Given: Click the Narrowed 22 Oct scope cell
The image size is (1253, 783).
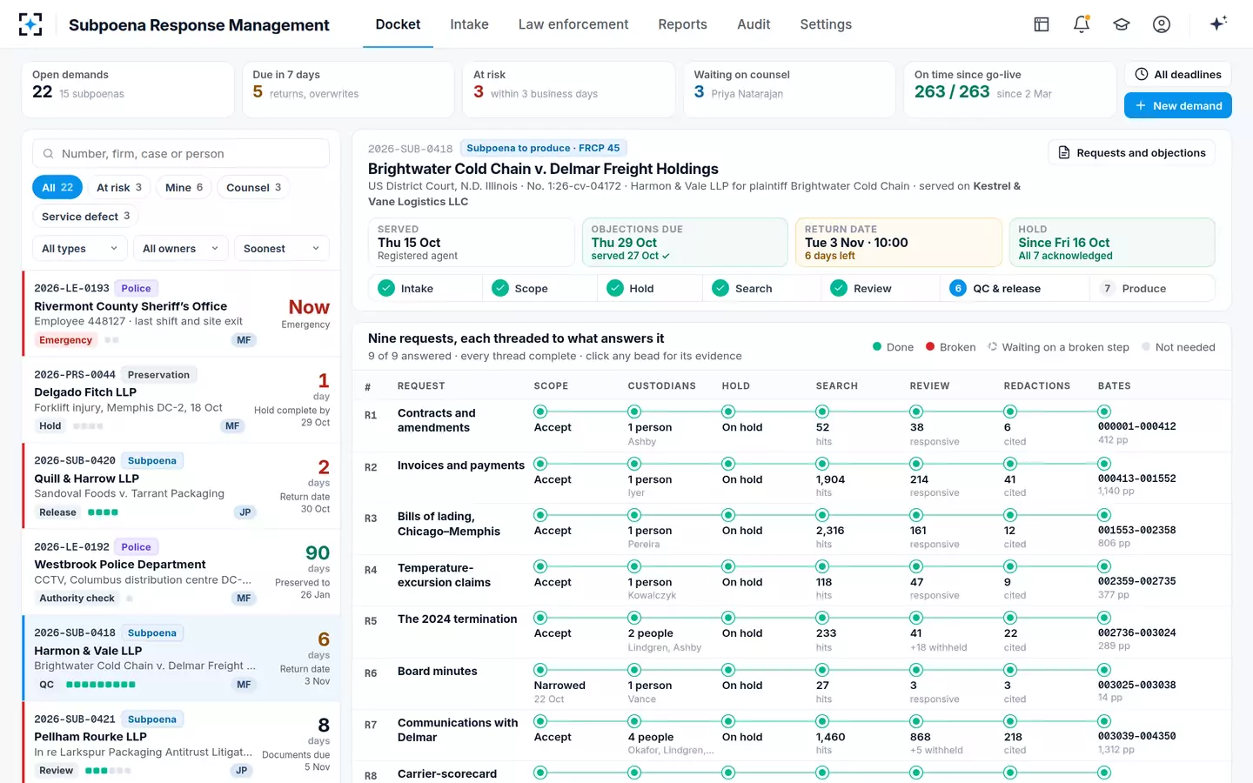Looking at the screenshot, I should pos(559,692).
